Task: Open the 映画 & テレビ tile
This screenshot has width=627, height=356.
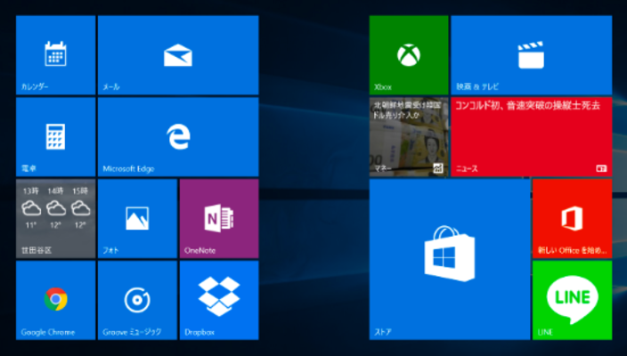Action: 532,55
